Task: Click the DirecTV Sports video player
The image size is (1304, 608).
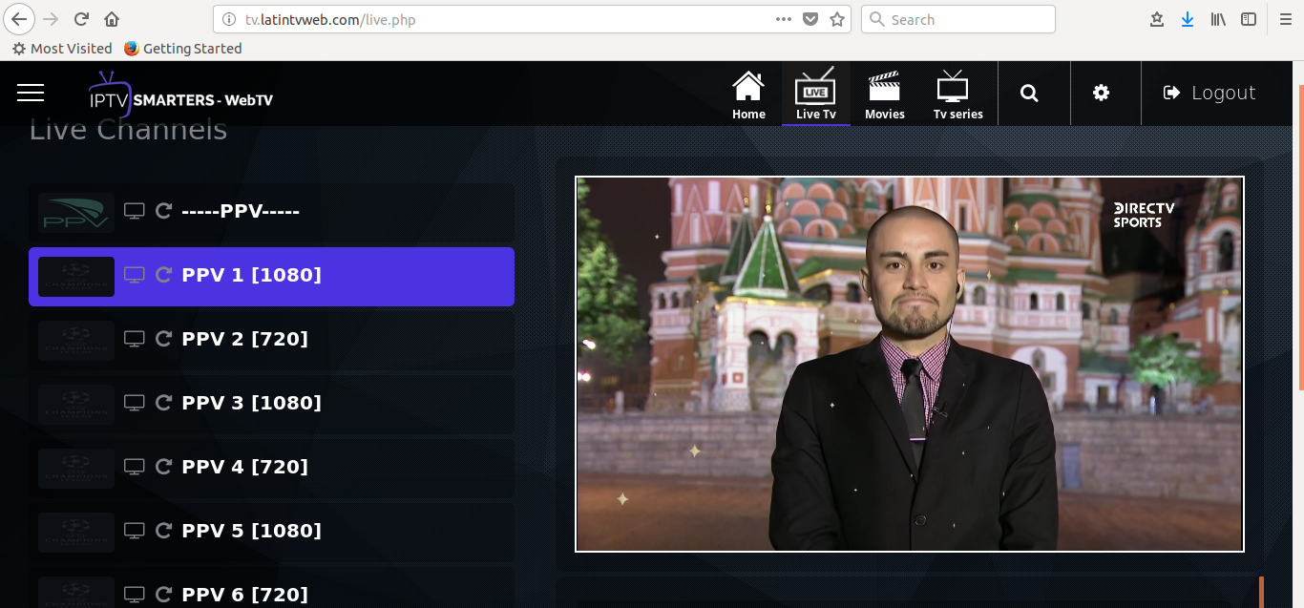Action: pyautogui.click(x=909, y=364)
